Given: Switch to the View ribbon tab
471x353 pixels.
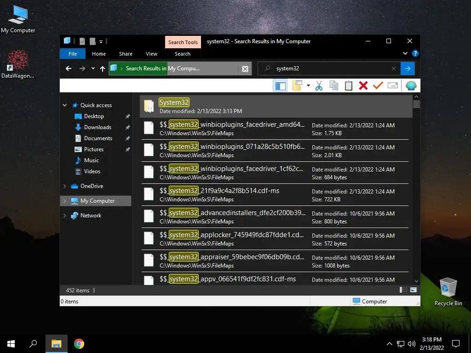Looking at the screenshot, I should tap(151, 54).
